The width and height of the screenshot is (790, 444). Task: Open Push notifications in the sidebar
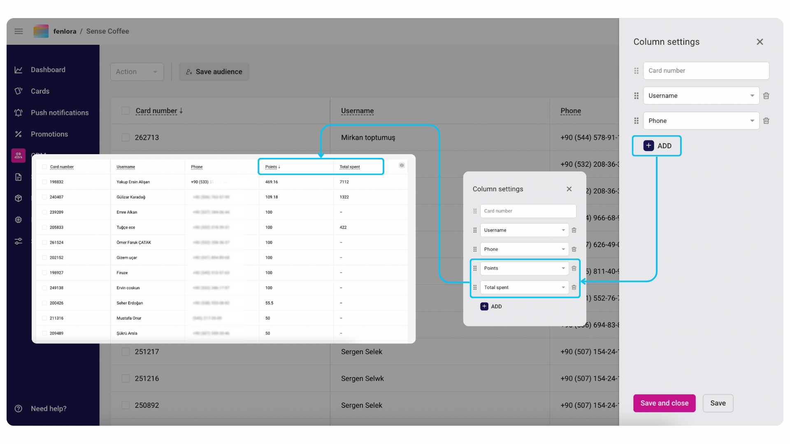[x=60, y=113]
